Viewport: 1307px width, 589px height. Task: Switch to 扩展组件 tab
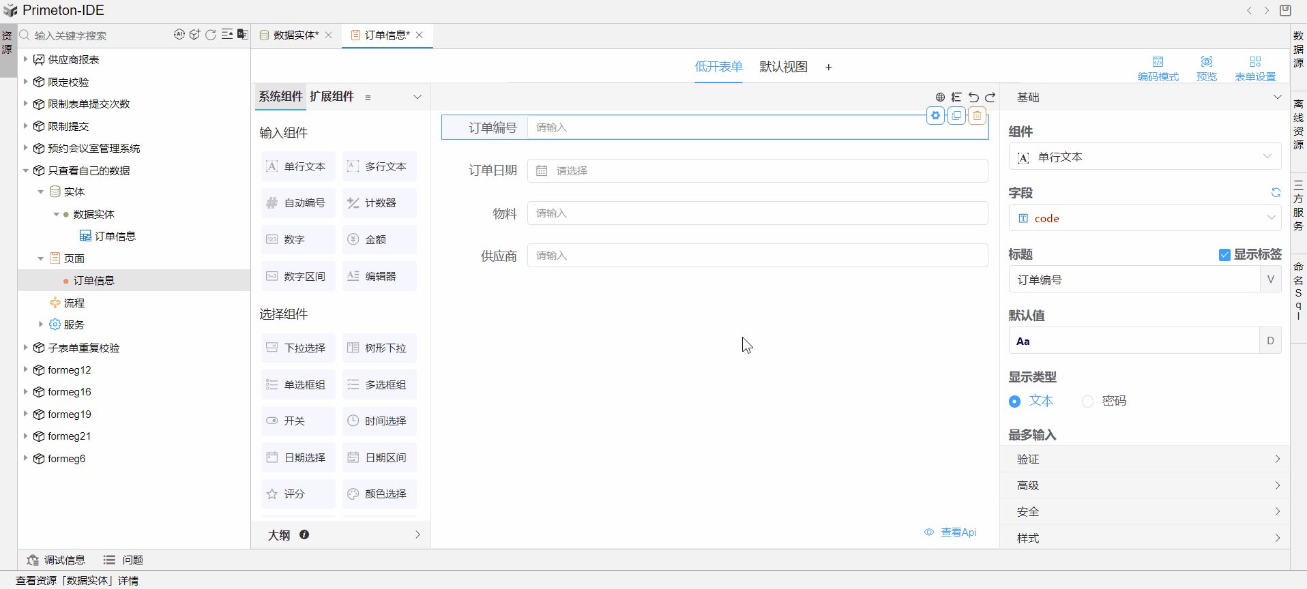(332, 97)
